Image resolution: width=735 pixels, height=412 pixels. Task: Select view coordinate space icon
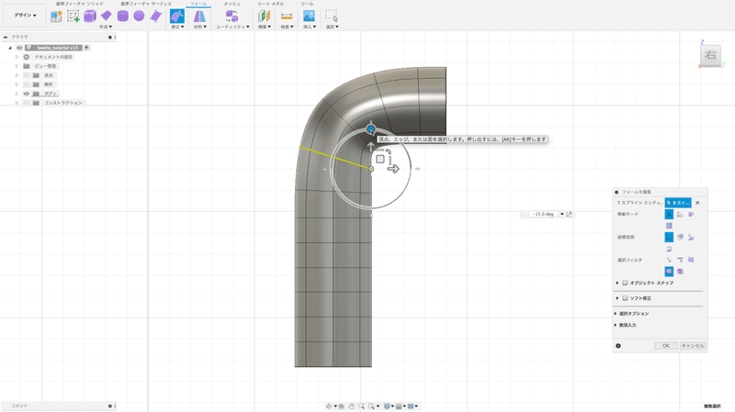point(680,238)
